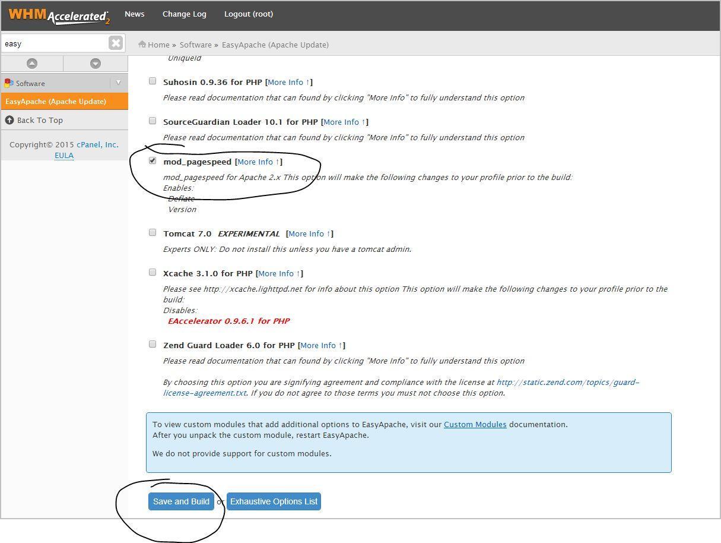Click the Save and Build button

click(181, 501)
